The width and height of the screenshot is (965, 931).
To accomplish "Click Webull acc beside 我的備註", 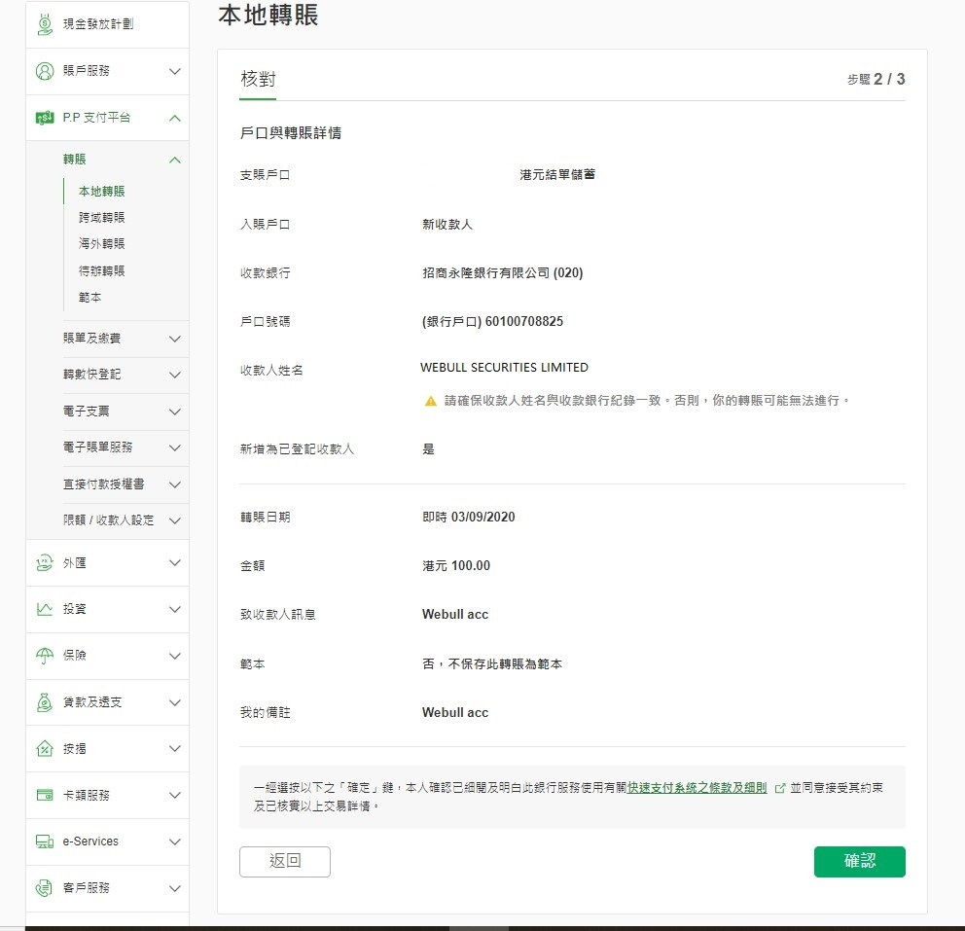I will tap(455, 712).
